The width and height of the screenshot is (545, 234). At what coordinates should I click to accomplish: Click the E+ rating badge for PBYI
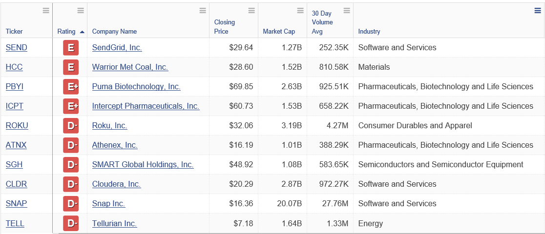click(x=71, y=86)
